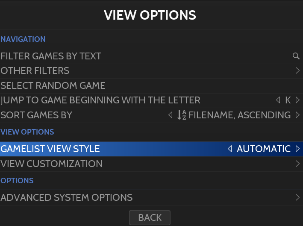Click right arrow beside letter K

tap(298, 100)
